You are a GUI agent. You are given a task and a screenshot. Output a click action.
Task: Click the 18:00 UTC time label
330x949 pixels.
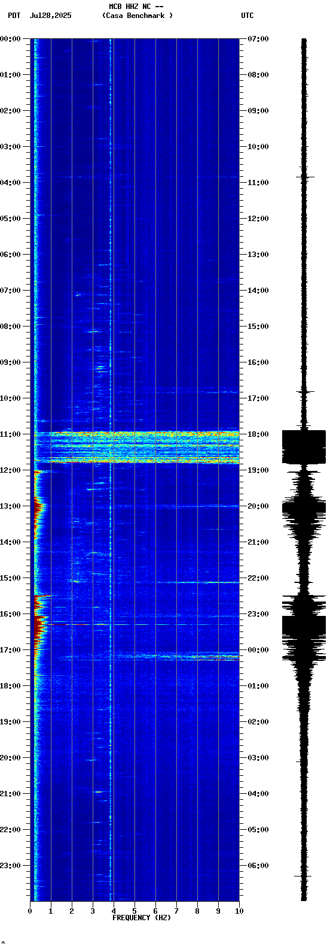coord(258,434)
